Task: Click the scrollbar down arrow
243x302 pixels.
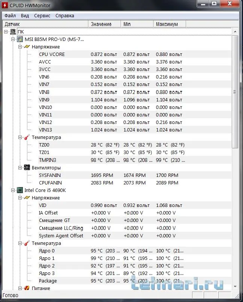Action: coord(235,287)
